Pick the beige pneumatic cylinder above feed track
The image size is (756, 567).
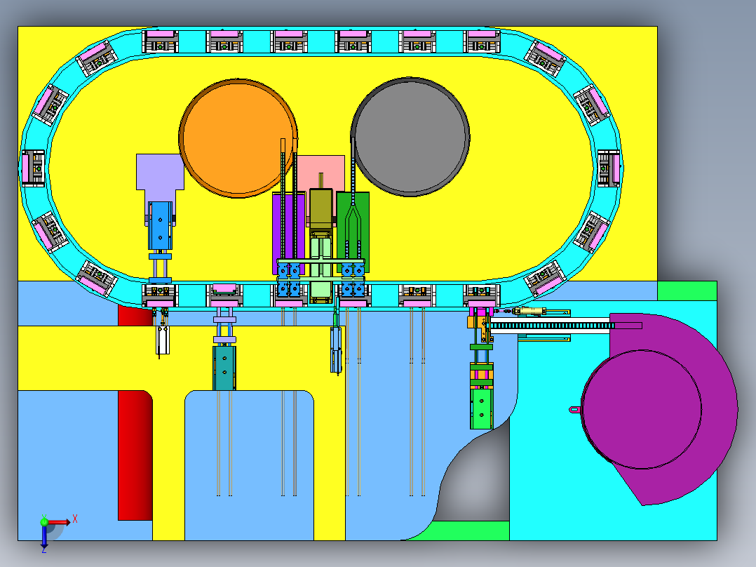[x=529, y=312]
